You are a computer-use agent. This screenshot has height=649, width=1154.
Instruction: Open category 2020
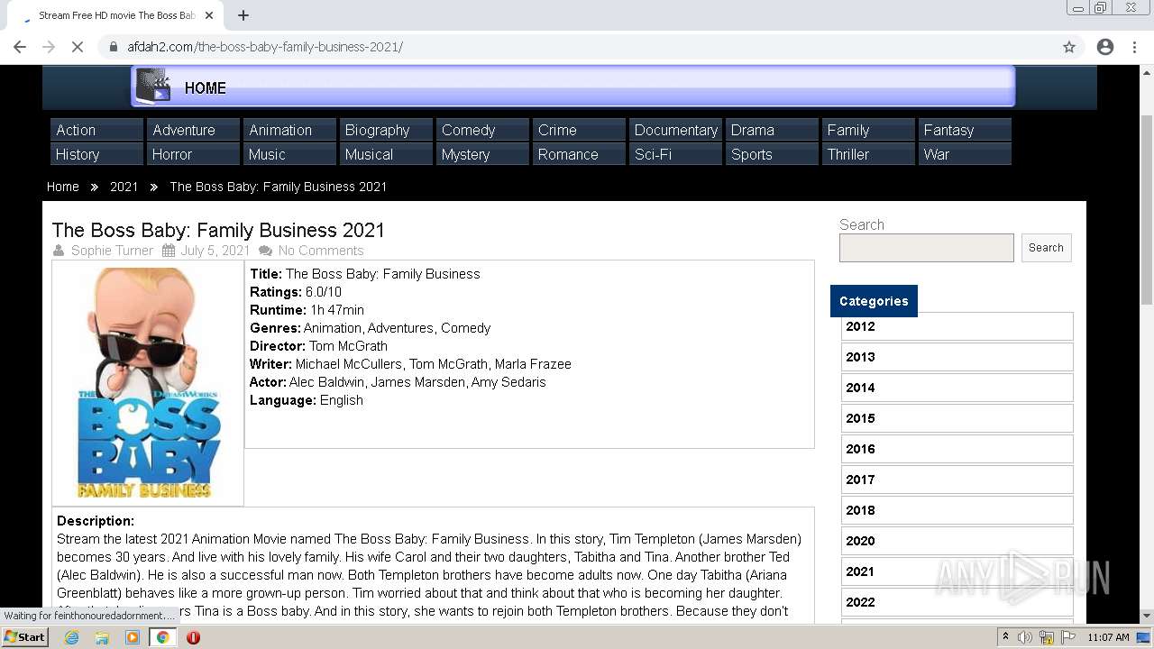click(957, 541)
